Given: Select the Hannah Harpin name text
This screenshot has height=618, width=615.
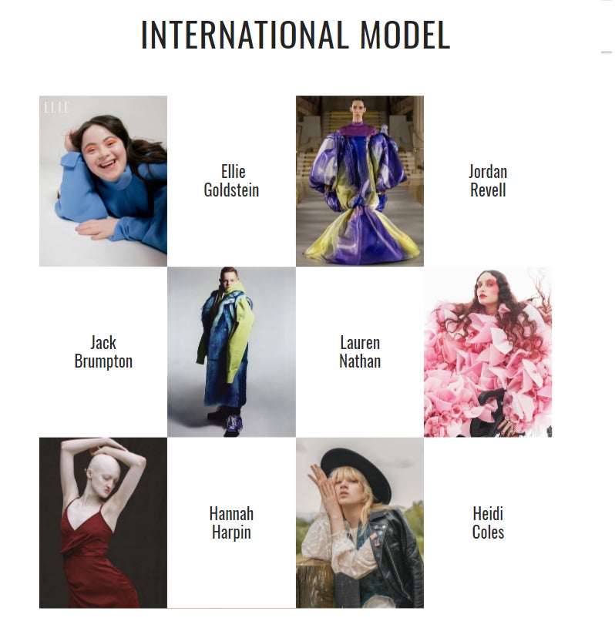Looking at the screenshot, I should [x=231, y=522].
